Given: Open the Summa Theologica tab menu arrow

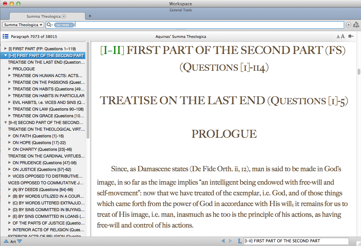Looking at the screenshot, I should pos(64,16).
